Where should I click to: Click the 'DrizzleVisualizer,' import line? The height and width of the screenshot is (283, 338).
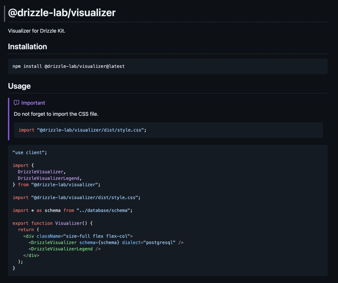pos(42,172)
